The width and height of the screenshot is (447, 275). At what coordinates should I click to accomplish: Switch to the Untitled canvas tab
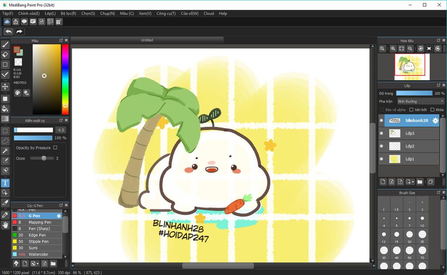(x=147, y=40)
